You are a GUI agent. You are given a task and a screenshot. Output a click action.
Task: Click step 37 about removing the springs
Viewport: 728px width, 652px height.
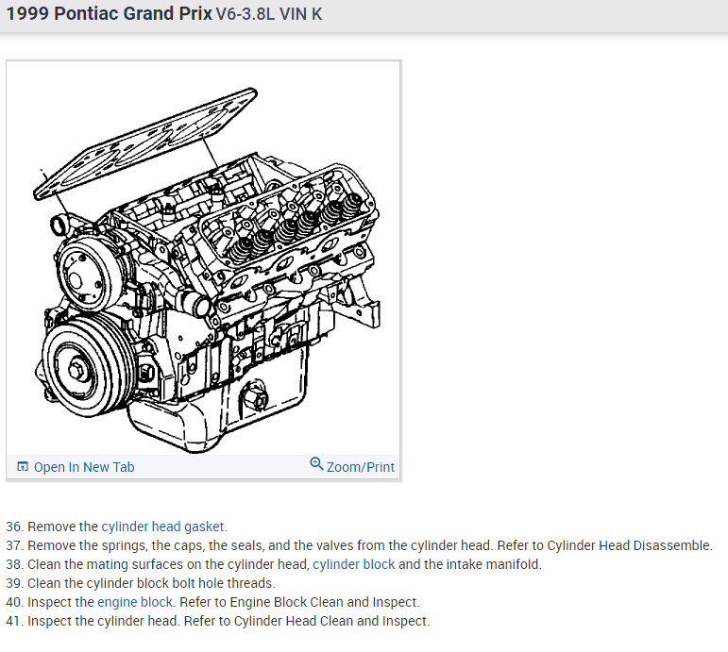click(x=359, y=545)
